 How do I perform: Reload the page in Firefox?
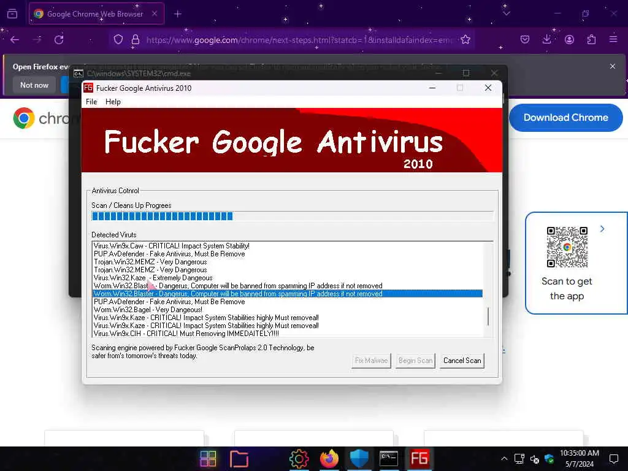coord(59,40)
